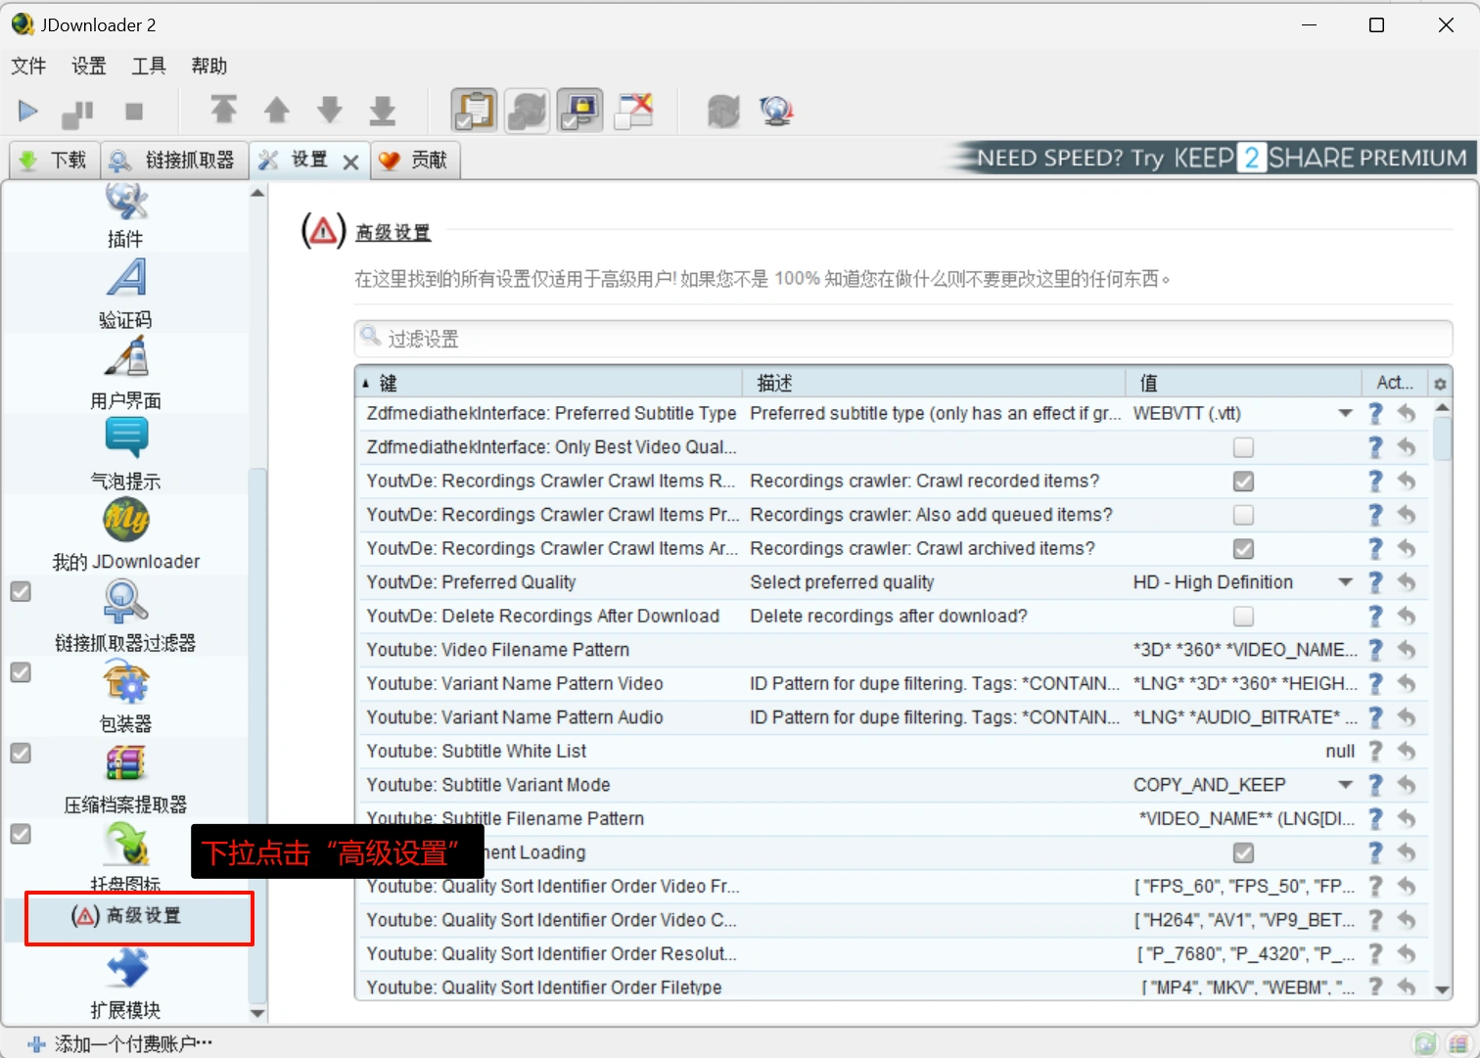This screenshot has height=1058, width=1480.
Task: Toggle Crawl recorded items checkbox
Action: pyautogui.click(x=1243, y=482)
